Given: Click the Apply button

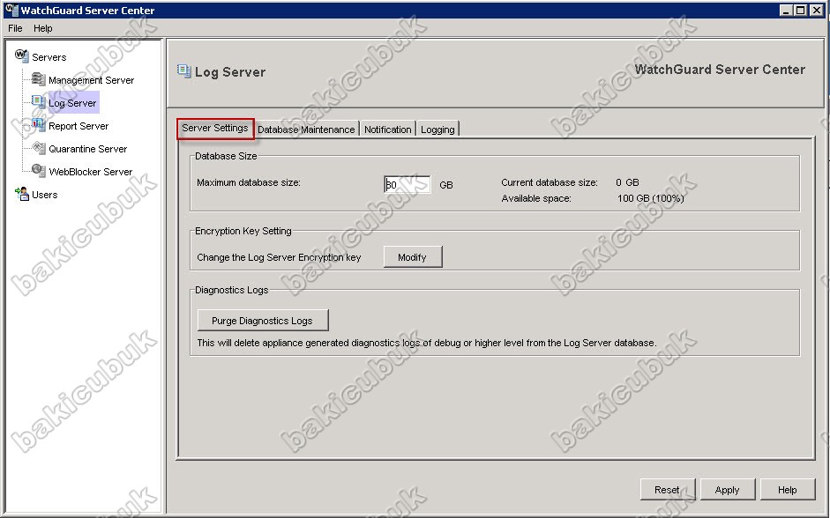Looking at the screenshot, I should 727,490.
